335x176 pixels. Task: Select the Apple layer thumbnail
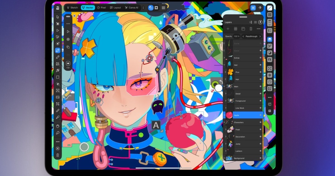[x=229, y=115]
